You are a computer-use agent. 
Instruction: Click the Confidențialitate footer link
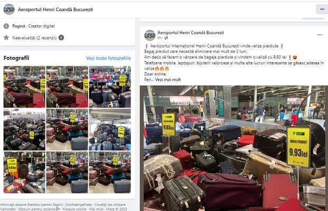[79, 205]
